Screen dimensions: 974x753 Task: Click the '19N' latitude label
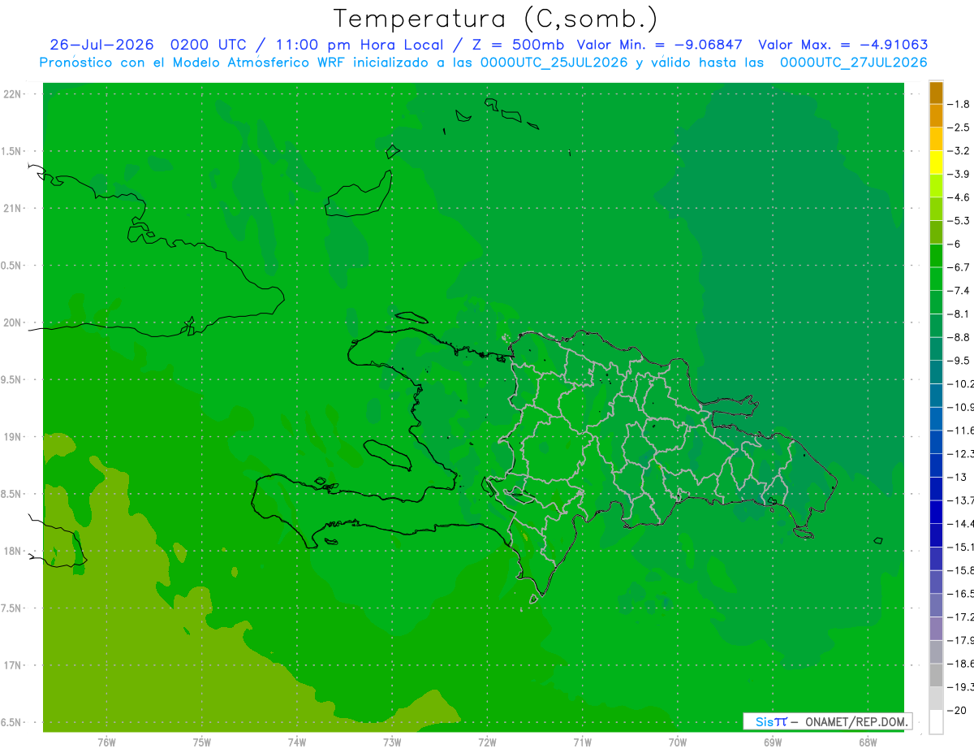(14, 437)
